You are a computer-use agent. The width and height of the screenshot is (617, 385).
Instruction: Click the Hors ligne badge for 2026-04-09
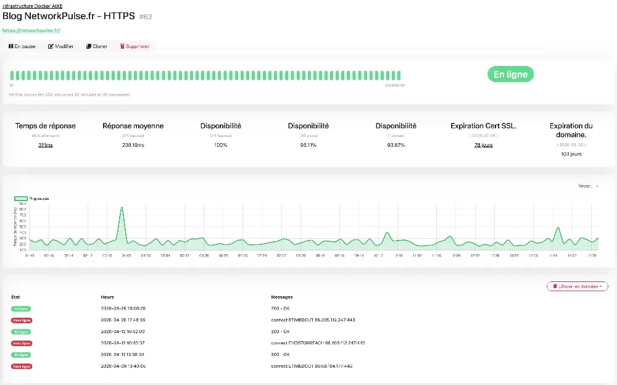point(22,366)
